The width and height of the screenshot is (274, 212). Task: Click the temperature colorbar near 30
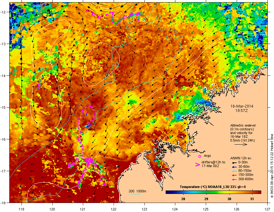(x=229, y=192)
